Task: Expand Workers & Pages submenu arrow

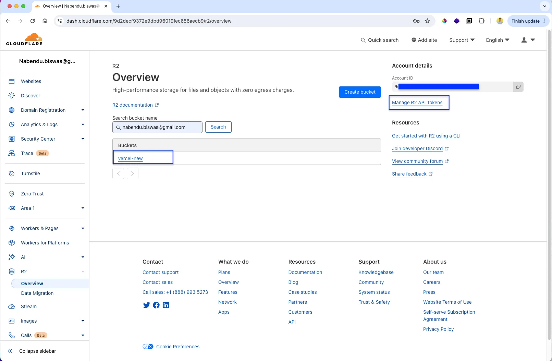Action: tap(83, 228)
